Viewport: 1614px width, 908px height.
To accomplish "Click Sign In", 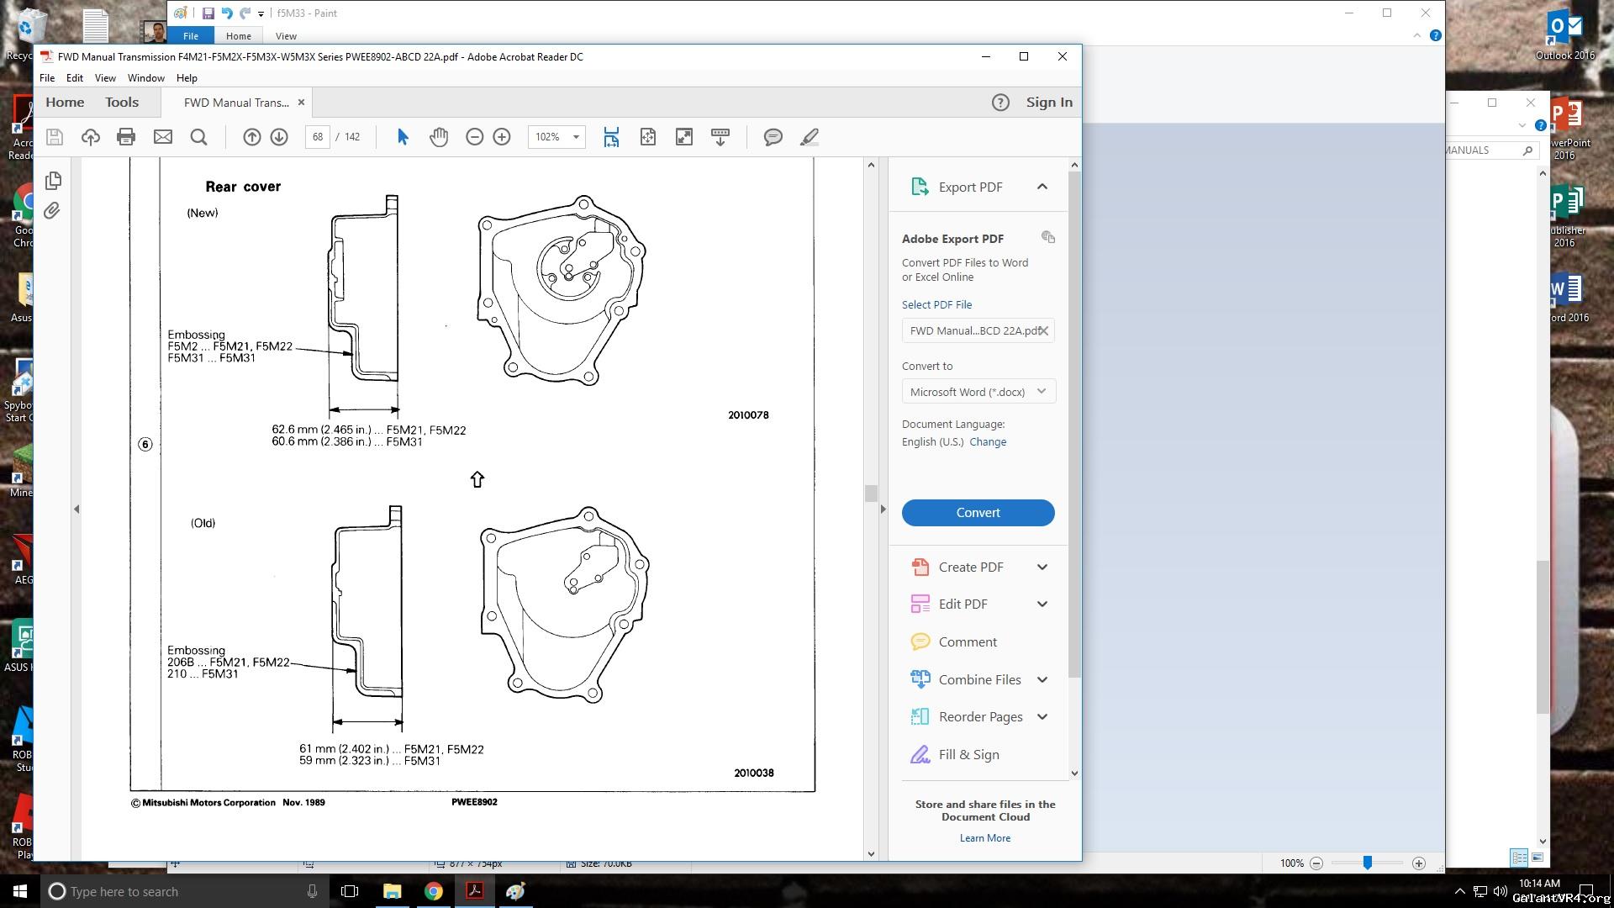I will point(1049,103).
